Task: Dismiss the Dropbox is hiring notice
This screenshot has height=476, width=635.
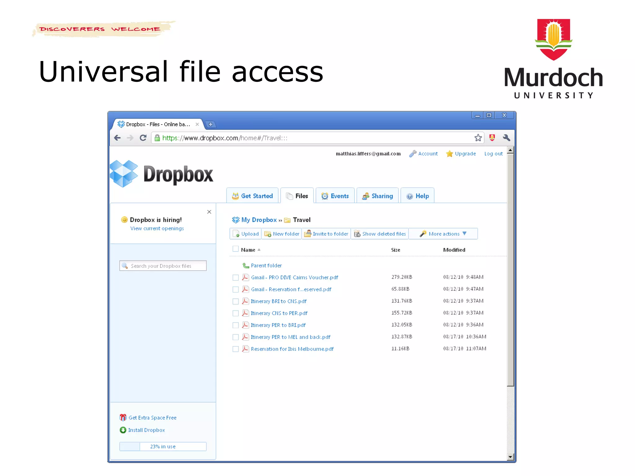Action: [x=209, y=212]
